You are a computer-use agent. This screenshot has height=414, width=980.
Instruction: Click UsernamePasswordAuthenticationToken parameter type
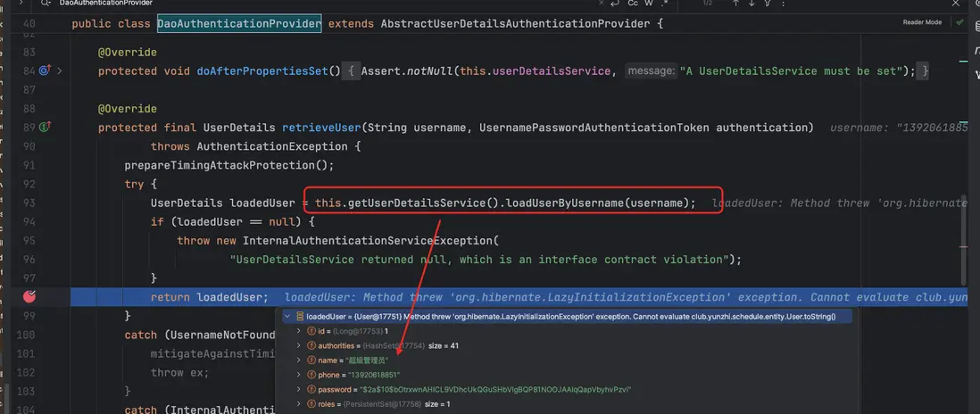(x=594, y=128)
